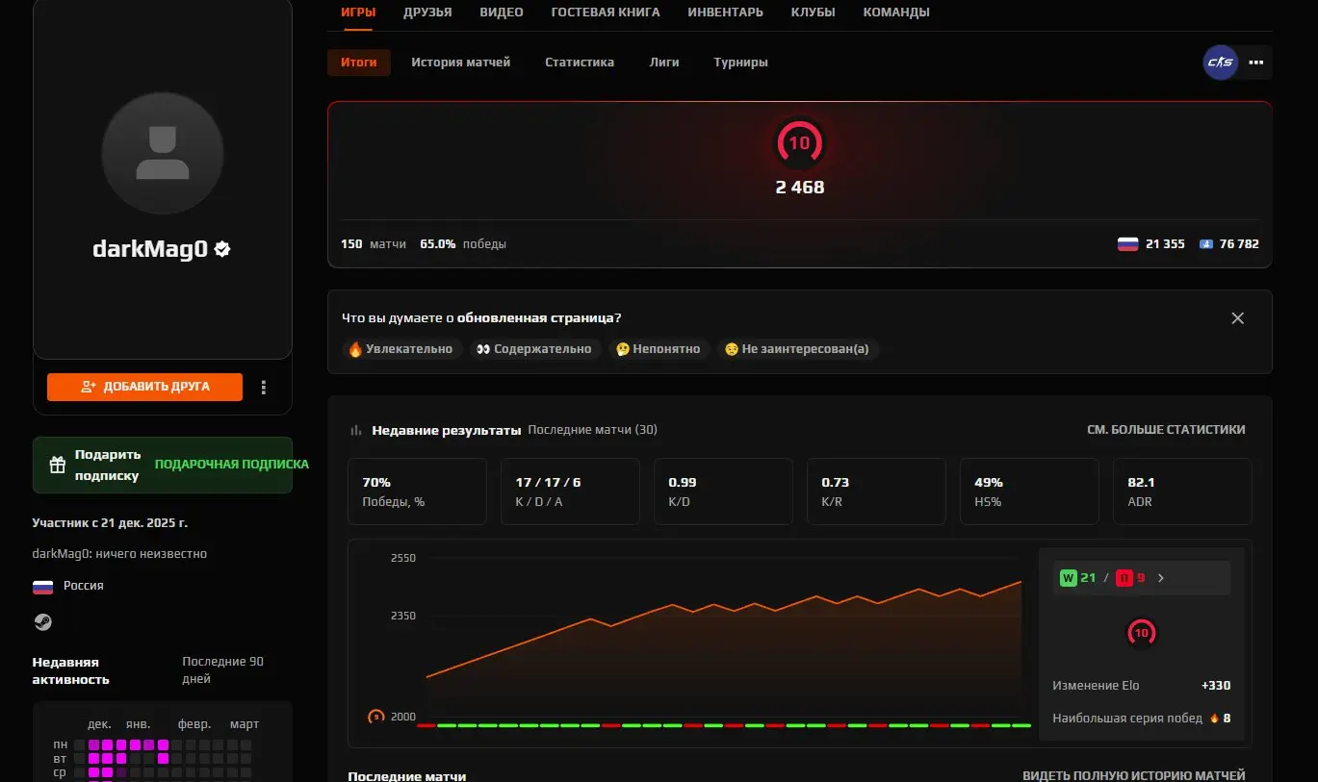The image size is (1318, 782).
Task: Open the 'СМ. БОЛЬШЕ СТАТИСТИКИ' link
Action: (1165, 430)
